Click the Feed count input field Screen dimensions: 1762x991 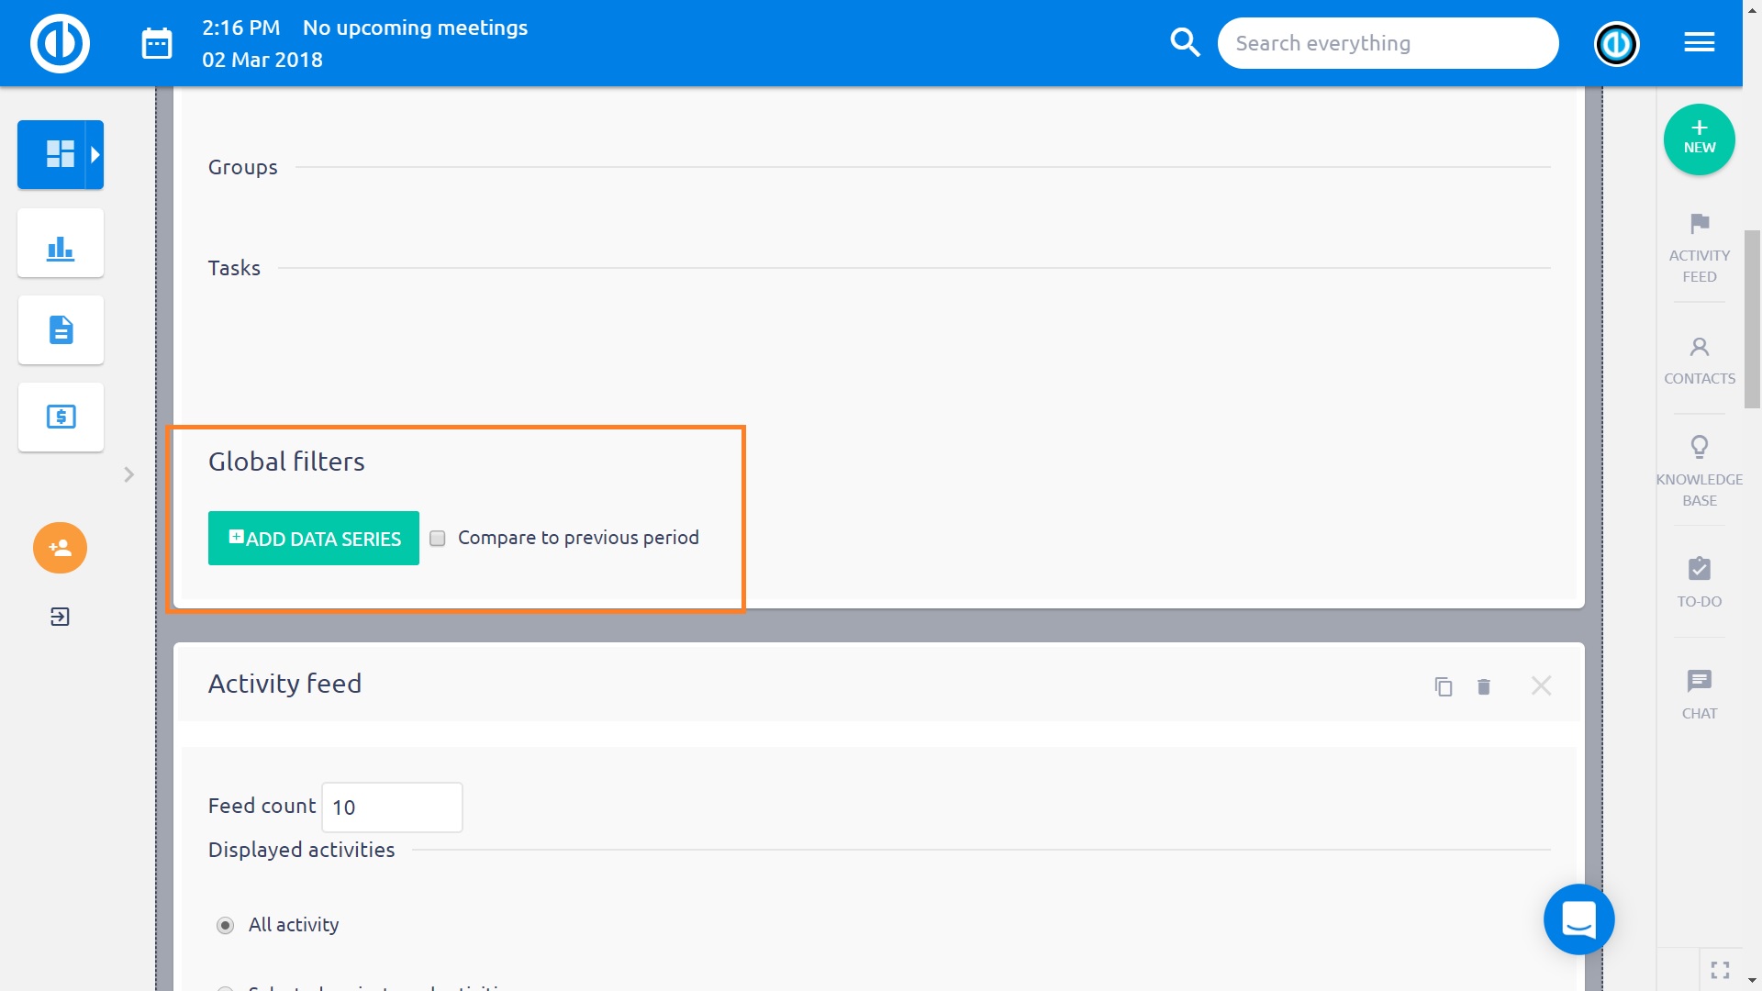coord(392,807)
